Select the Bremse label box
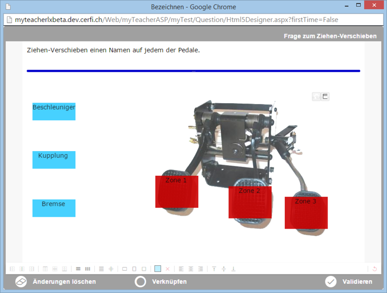This screenshot has height=293, width=387. click(54, 208)
